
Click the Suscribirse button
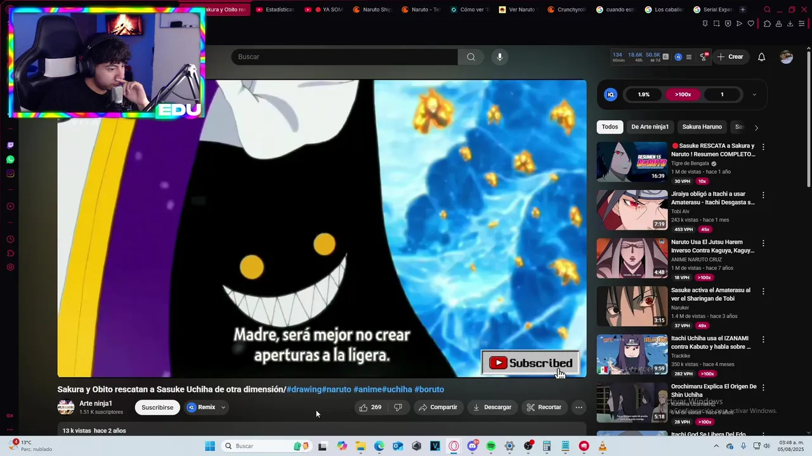point(157,407)
